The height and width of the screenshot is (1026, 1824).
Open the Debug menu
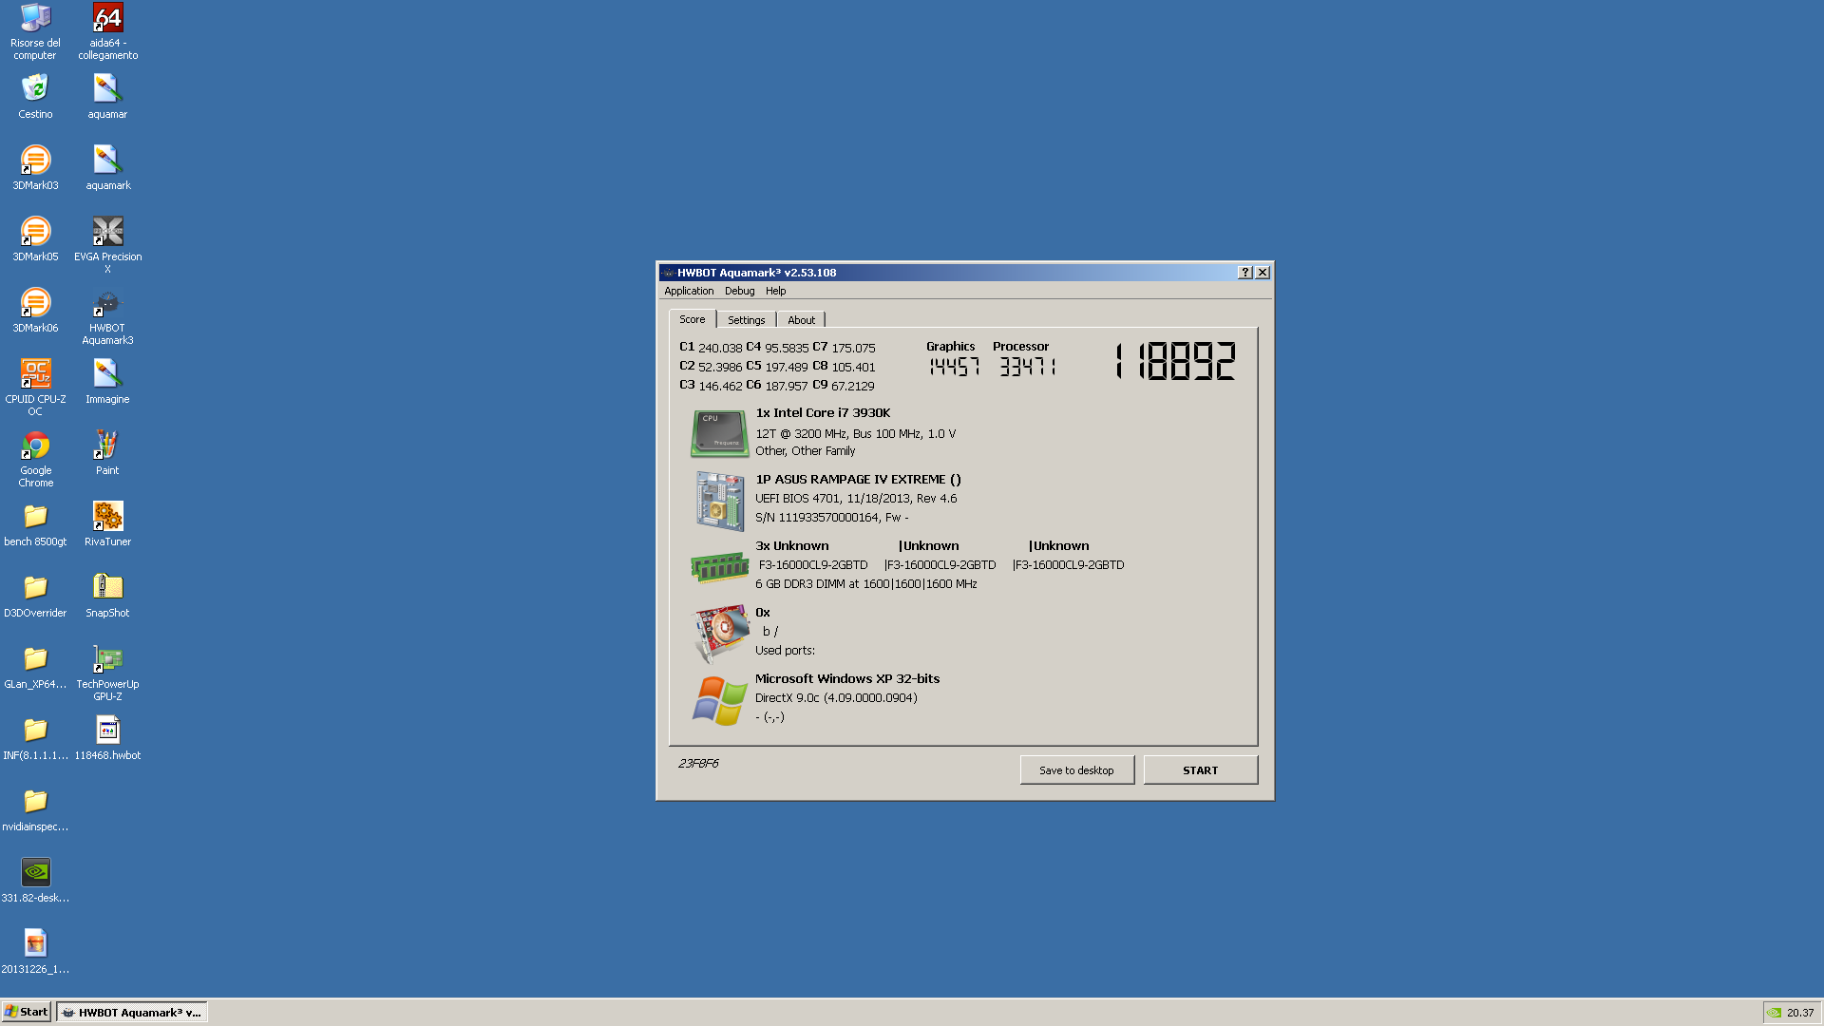click(739, 291)
